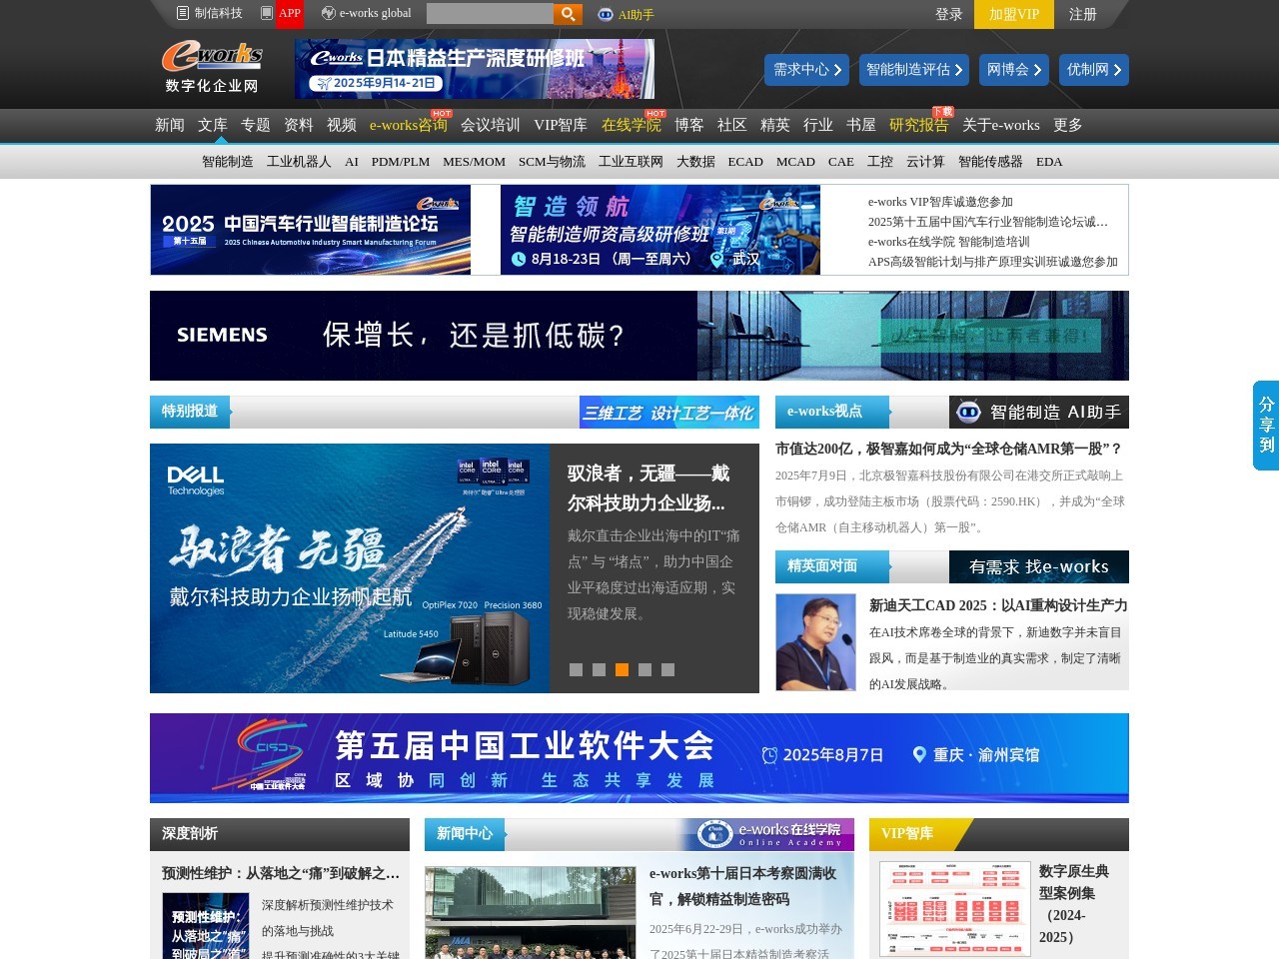Click 登录 to sign in
The width and height of the screenshot is (1279, 959).
pyautogui.click(x=949, y=14)
